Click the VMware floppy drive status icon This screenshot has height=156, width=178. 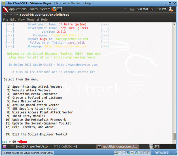click(124, 153)
